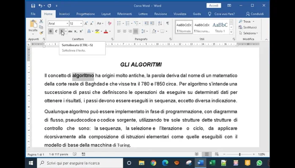Screen dimensions: 295x168
Task: Open the Seleziona dropdown
Action: pos(248,33)
